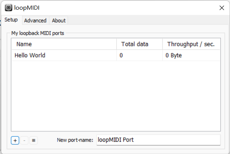Click the square mute port button
The height and width of the screenshot is (154, 230).
(33, 141)
